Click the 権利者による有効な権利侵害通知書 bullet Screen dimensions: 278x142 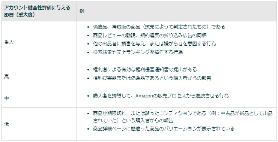click(x=145, y=69)
